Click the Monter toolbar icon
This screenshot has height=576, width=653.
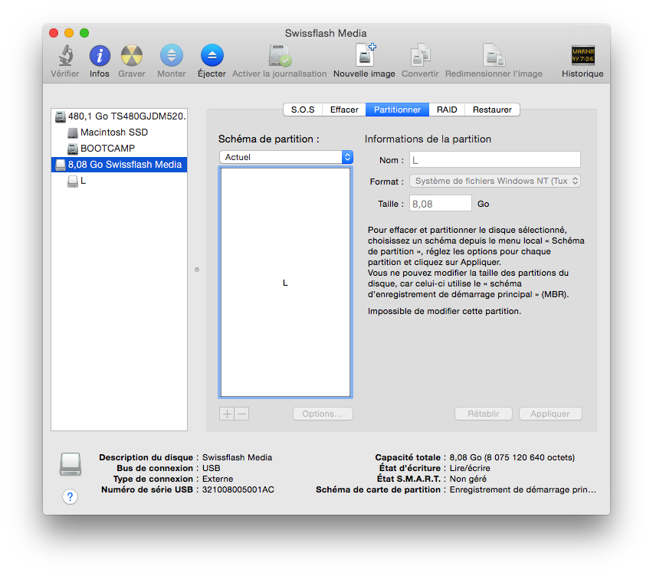[172, 55]
